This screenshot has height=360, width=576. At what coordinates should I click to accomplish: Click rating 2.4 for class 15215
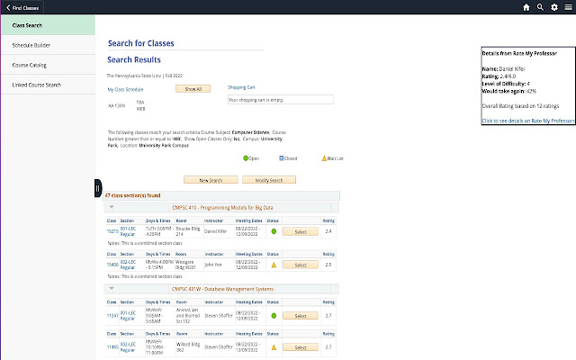point(328,231)
